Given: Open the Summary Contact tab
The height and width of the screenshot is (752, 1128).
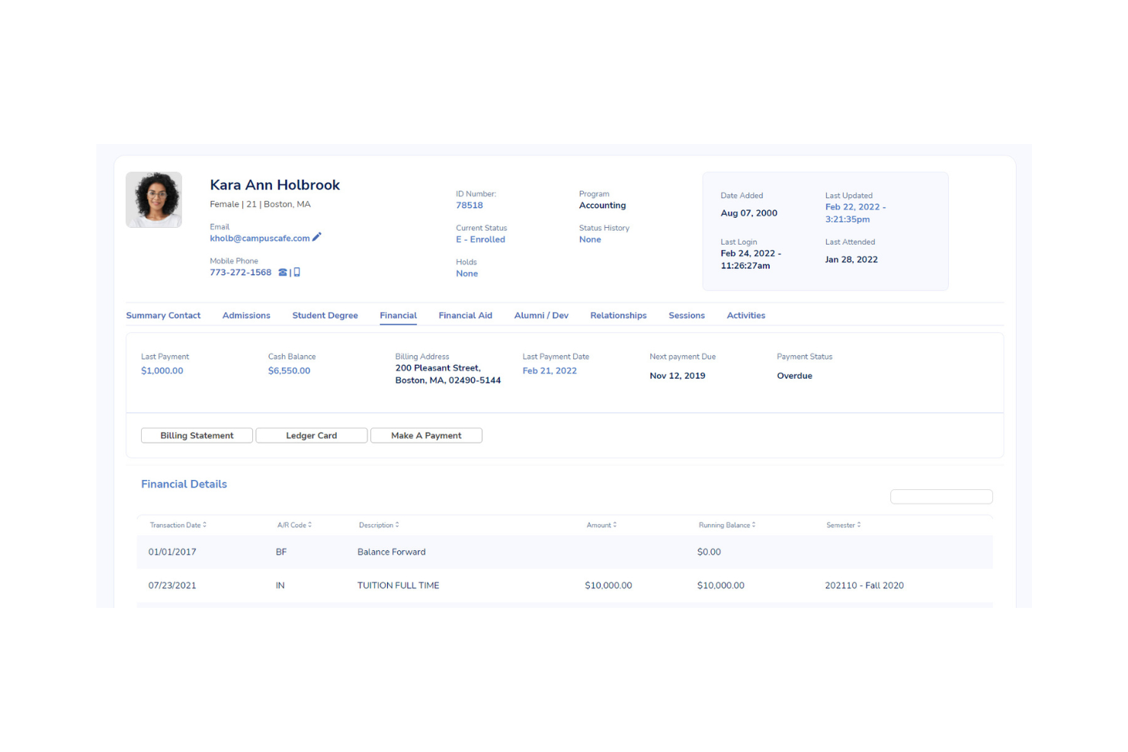Looking at the screenshot, I should tap(163, 315).
